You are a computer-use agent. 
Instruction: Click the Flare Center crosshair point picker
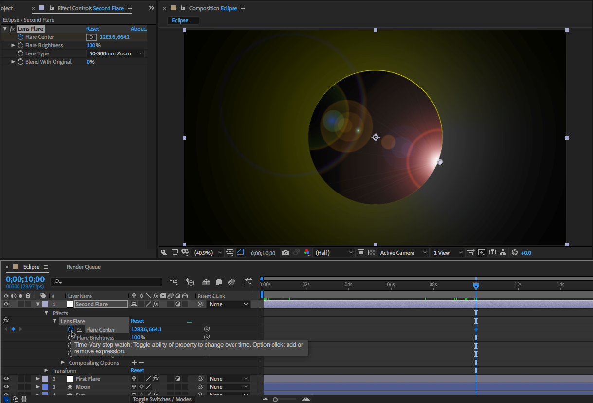click(x=91, y=37)
